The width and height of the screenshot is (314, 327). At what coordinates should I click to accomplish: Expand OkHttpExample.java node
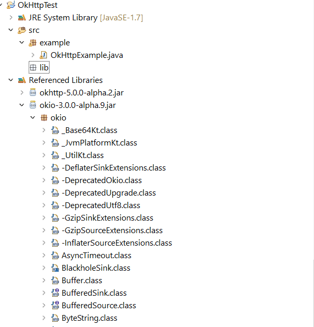[33, 55]
